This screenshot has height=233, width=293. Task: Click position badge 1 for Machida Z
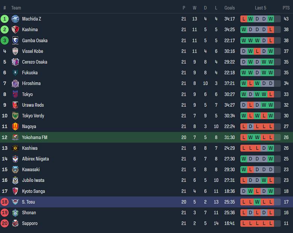click(5, 19)
